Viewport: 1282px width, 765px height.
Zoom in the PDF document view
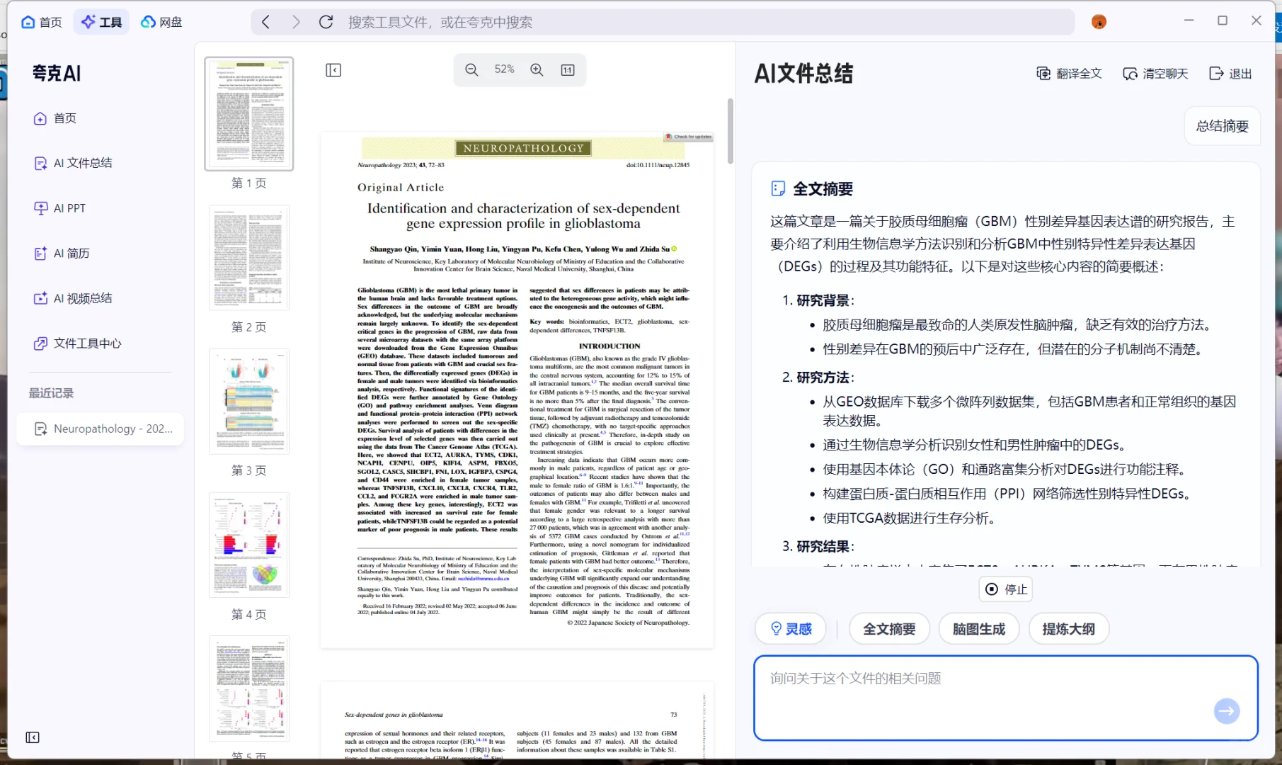[x=537, y=69]
